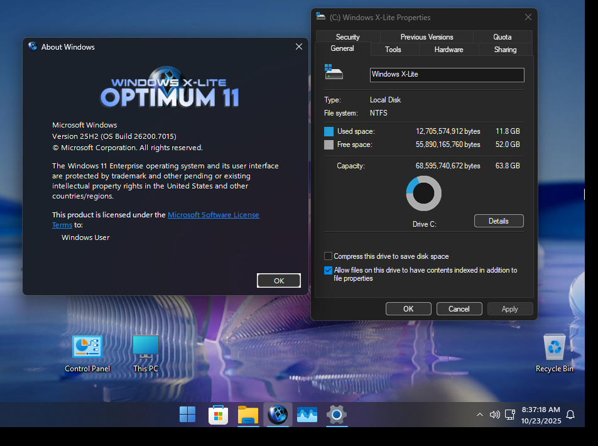
Task: Open the Start menu on the taskbar
Action: (x=187, y=415)
